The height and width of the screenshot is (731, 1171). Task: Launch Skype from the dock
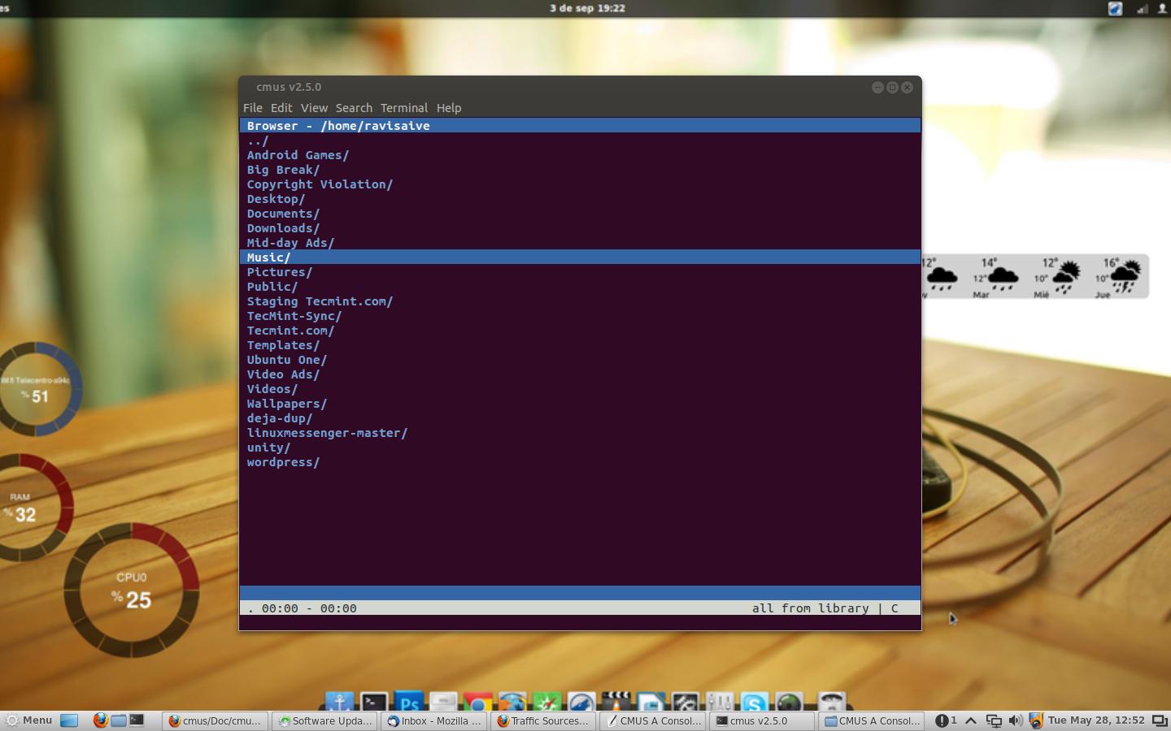click(x=754, y=702)
